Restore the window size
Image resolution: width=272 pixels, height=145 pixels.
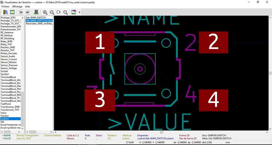tap(258, 2)
